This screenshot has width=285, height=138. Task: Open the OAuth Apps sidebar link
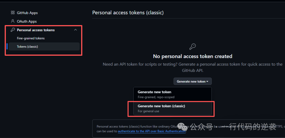point(27,21)
